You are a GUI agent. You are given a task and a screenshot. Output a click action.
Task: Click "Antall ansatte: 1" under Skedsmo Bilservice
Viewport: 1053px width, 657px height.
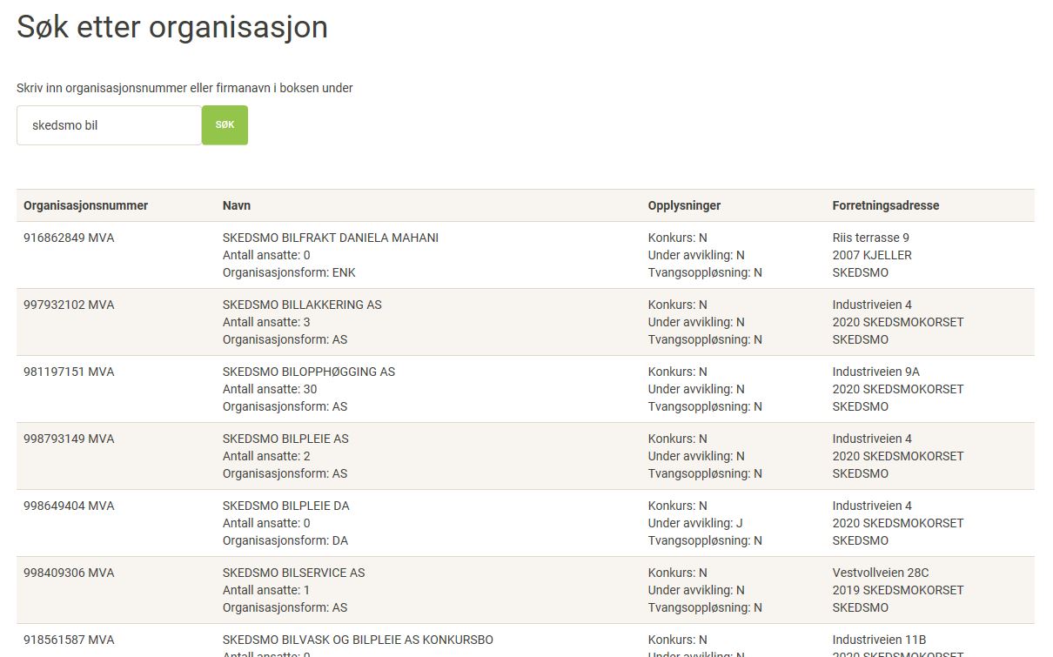(266, 590)
